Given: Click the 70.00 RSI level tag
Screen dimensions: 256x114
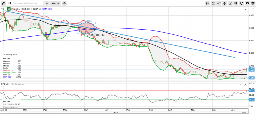Looking at the screenshot, I should click(252, 90).
